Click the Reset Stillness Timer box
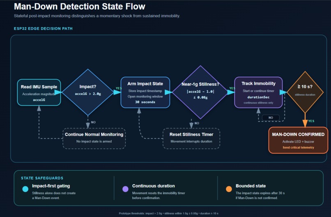The height and width of the screenshot is (217, 331). (191, 139)
